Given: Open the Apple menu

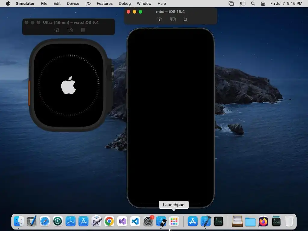Looking at the screenshot, I should pyautogui.click(x=8, y=4).
